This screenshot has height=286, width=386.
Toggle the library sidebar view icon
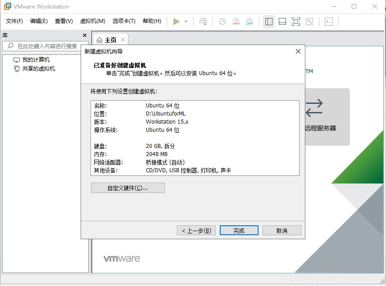[x=269, y=22]
